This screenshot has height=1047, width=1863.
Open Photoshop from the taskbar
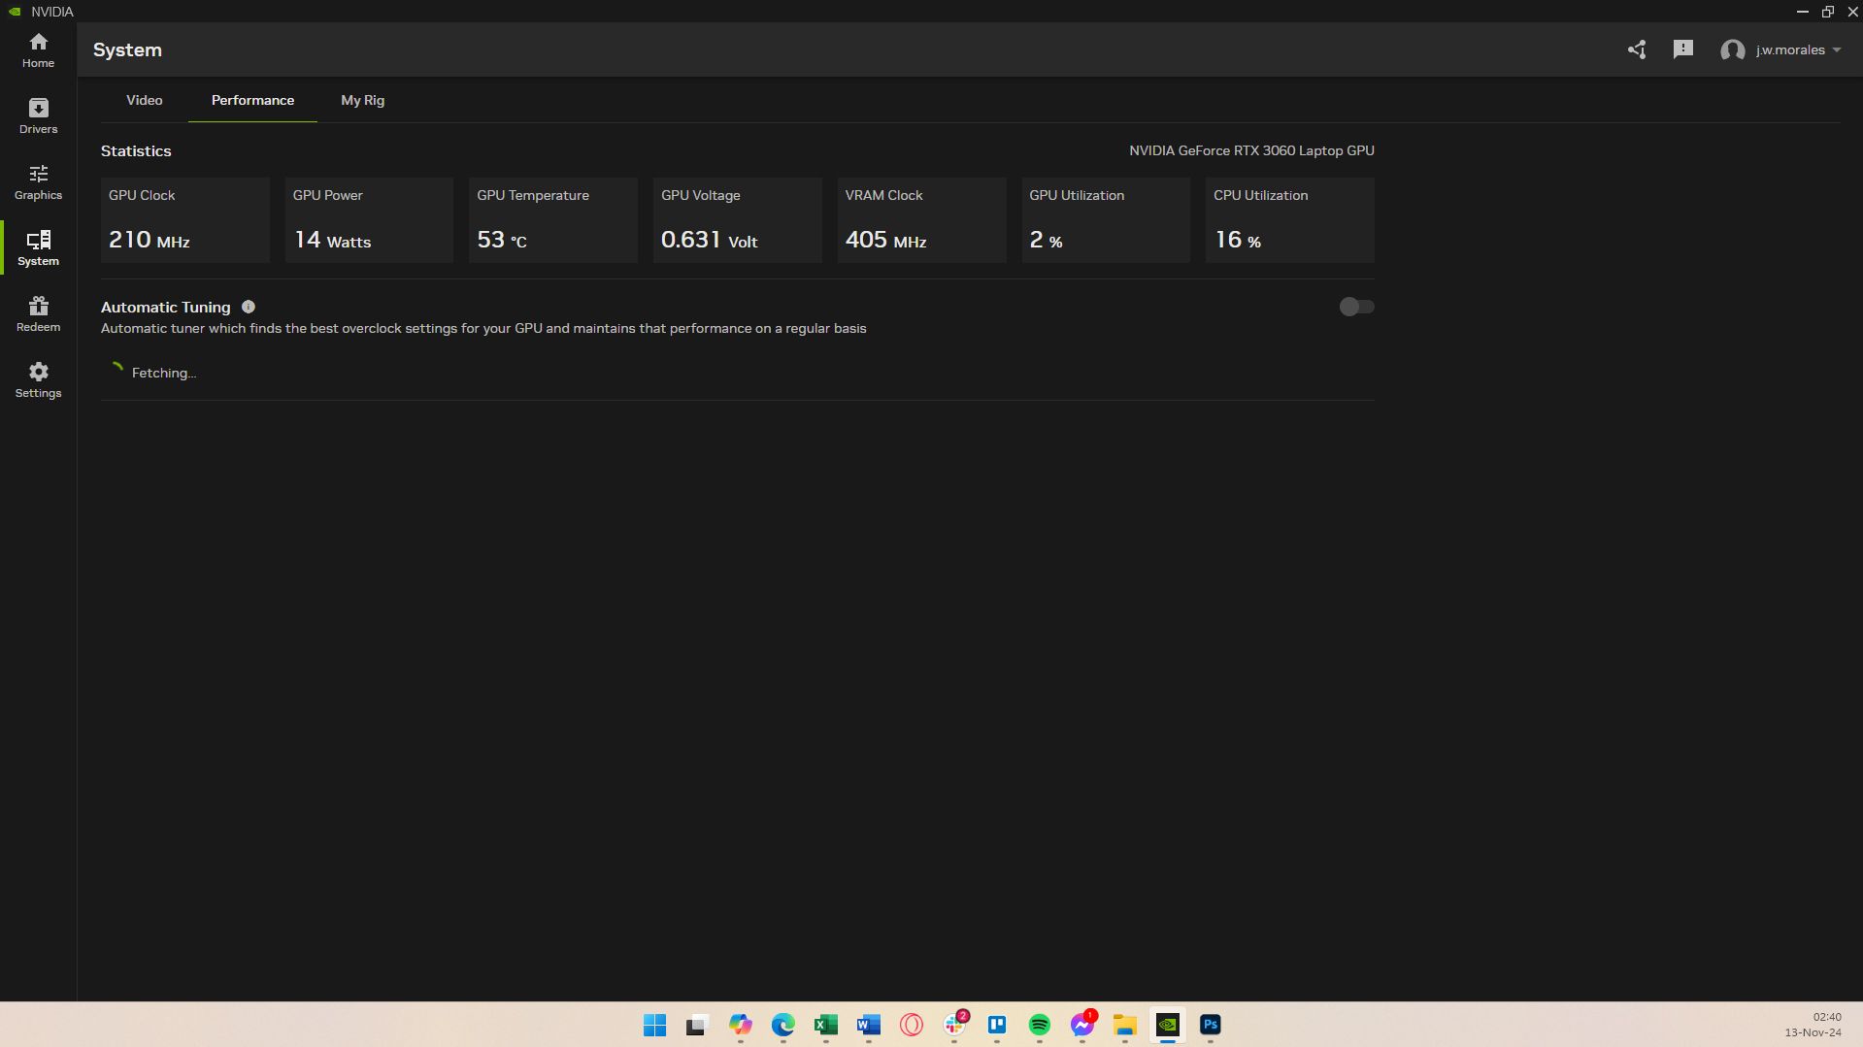(1210, 1025)
